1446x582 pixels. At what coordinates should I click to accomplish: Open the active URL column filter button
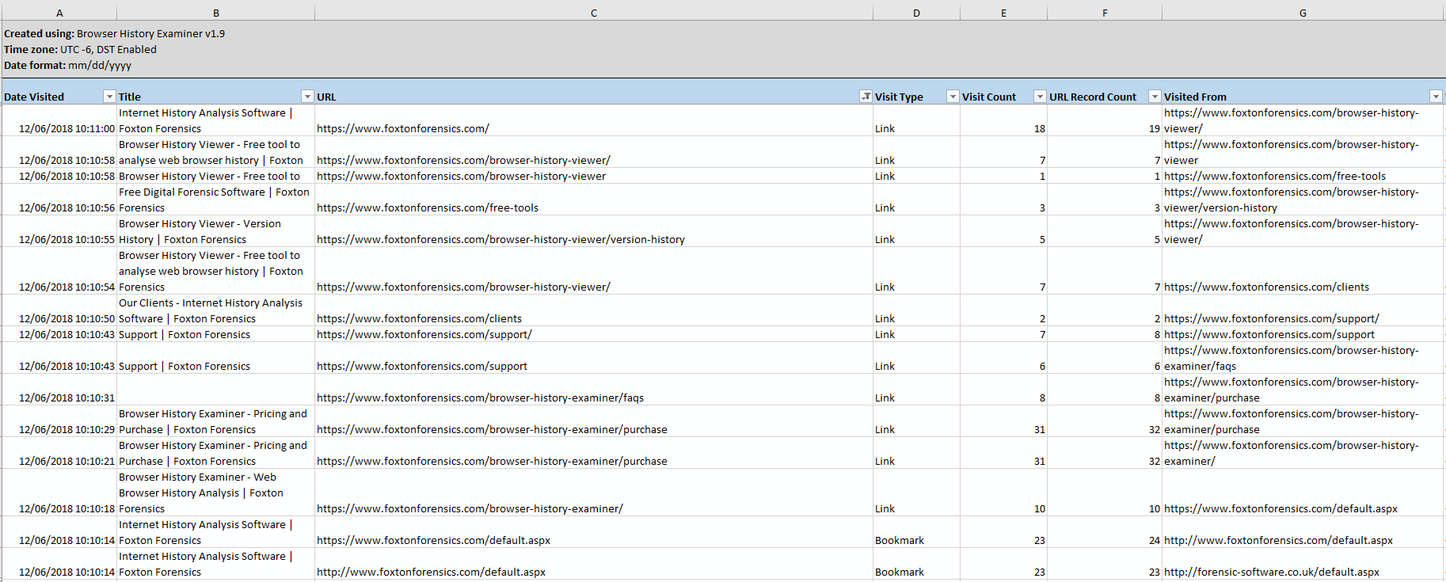pyautogui.click(x=866, y=97)
